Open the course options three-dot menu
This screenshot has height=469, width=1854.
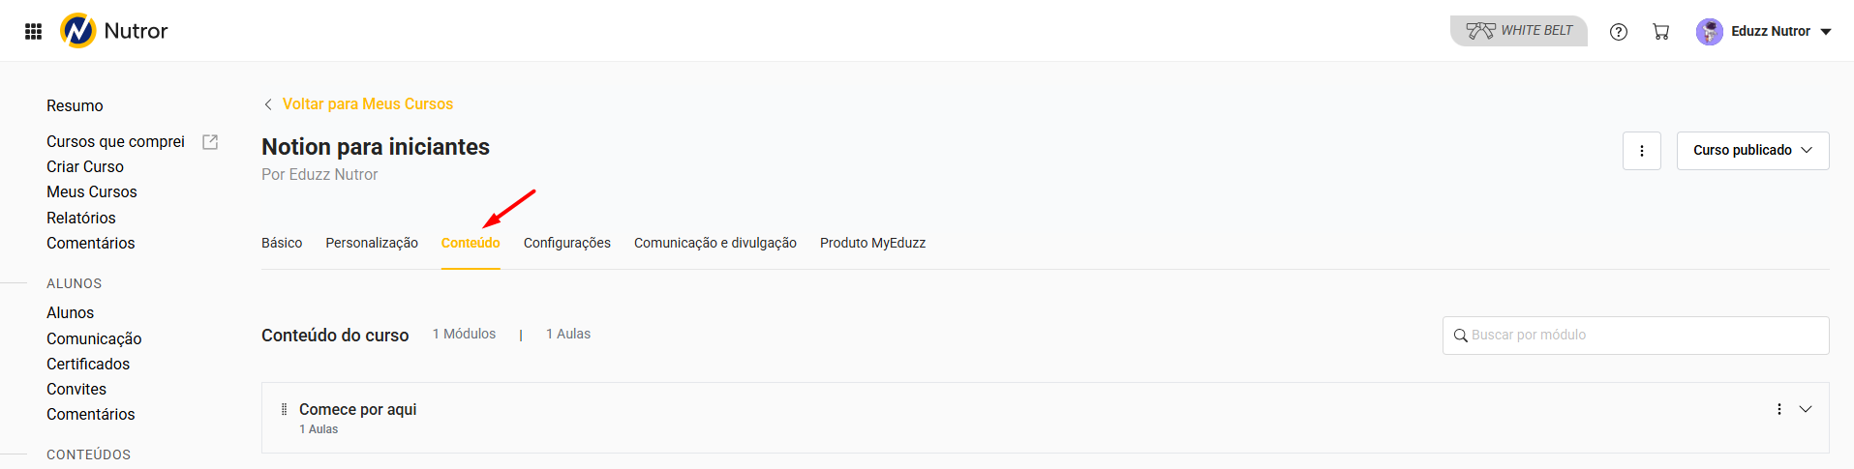point(1641,151)
